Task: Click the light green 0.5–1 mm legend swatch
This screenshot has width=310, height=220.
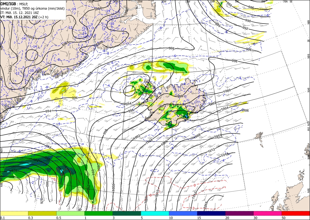Action: pos(70,213)
